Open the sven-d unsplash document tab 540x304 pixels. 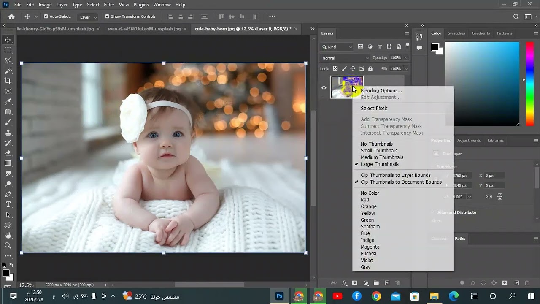coord(144,29)
